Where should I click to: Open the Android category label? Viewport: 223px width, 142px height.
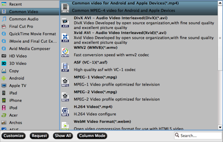click(x=17, y=78)
